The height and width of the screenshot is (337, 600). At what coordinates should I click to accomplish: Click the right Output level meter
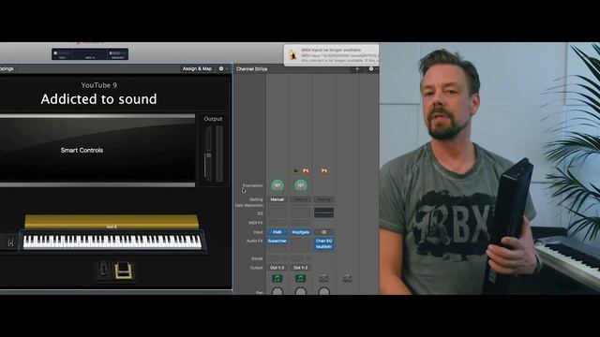[x=219, y=154]
